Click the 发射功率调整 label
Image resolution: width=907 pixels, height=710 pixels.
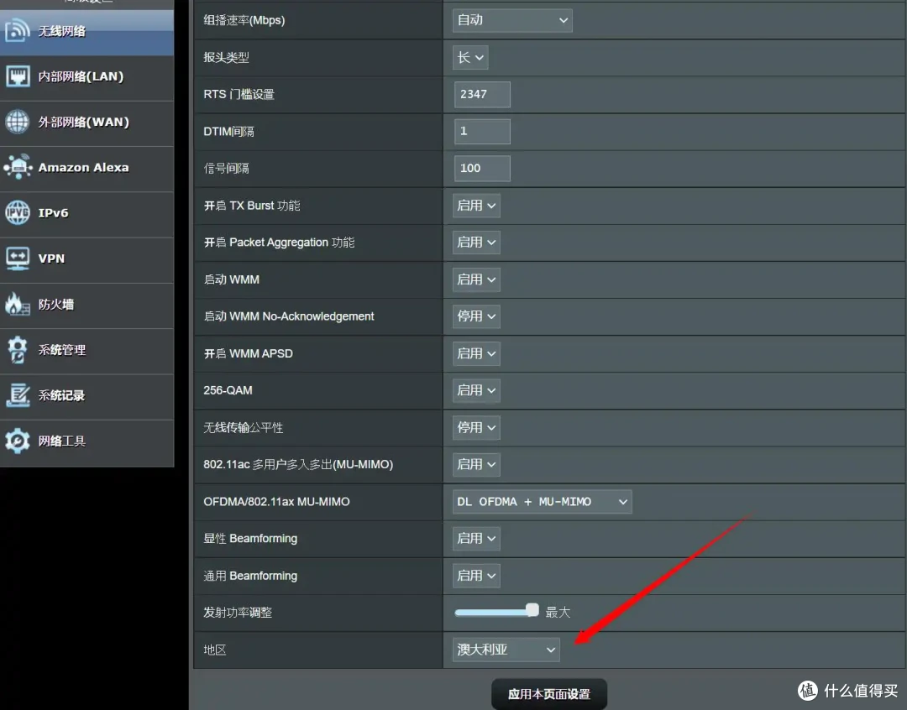[238, 613]
